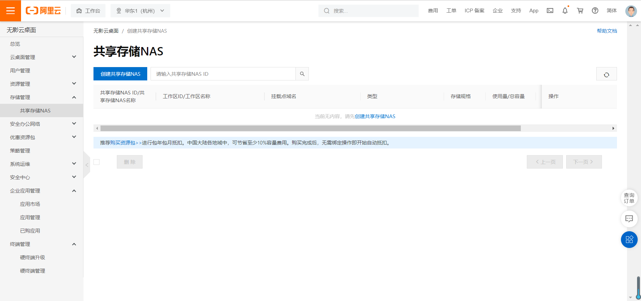Screen dimensions: 641x301
Task: Expand the 安全办公网络 menu
Action: [x=42, y=124]
